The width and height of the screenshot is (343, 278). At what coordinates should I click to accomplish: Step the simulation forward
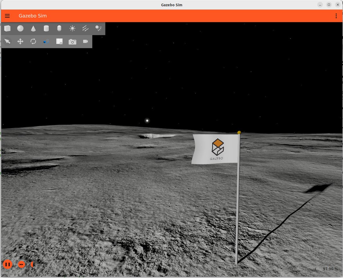pos(21,264)
